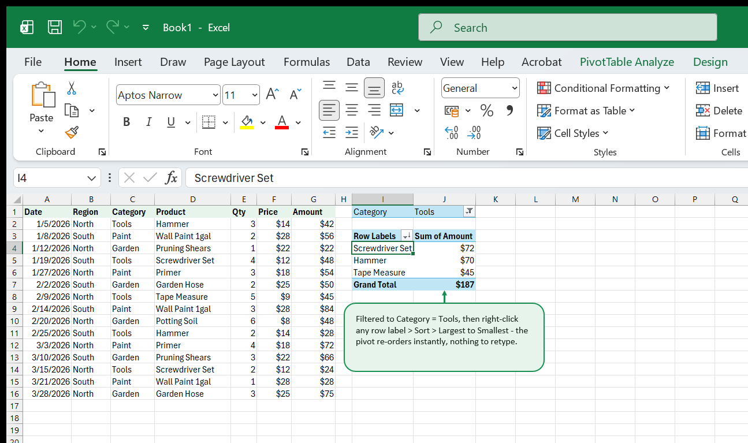Decrease font size with the small A
The width and height of the screenshot is (748, 443).
pyautogui.click(x=295, y=95)
